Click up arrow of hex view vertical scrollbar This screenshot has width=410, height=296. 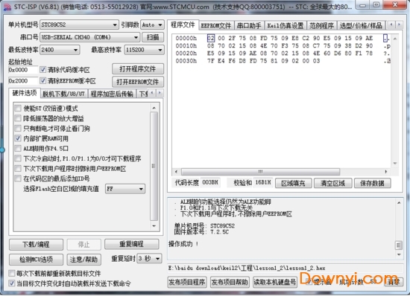pos(395,39)
